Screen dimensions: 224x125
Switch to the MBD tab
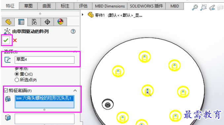[x=174, y=6]
